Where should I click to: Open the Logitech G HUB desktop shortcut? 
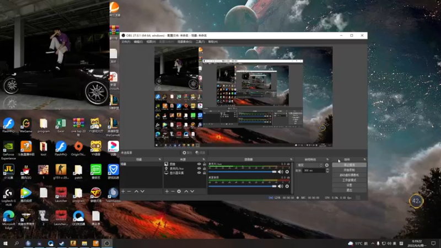[x=8, y=197]
